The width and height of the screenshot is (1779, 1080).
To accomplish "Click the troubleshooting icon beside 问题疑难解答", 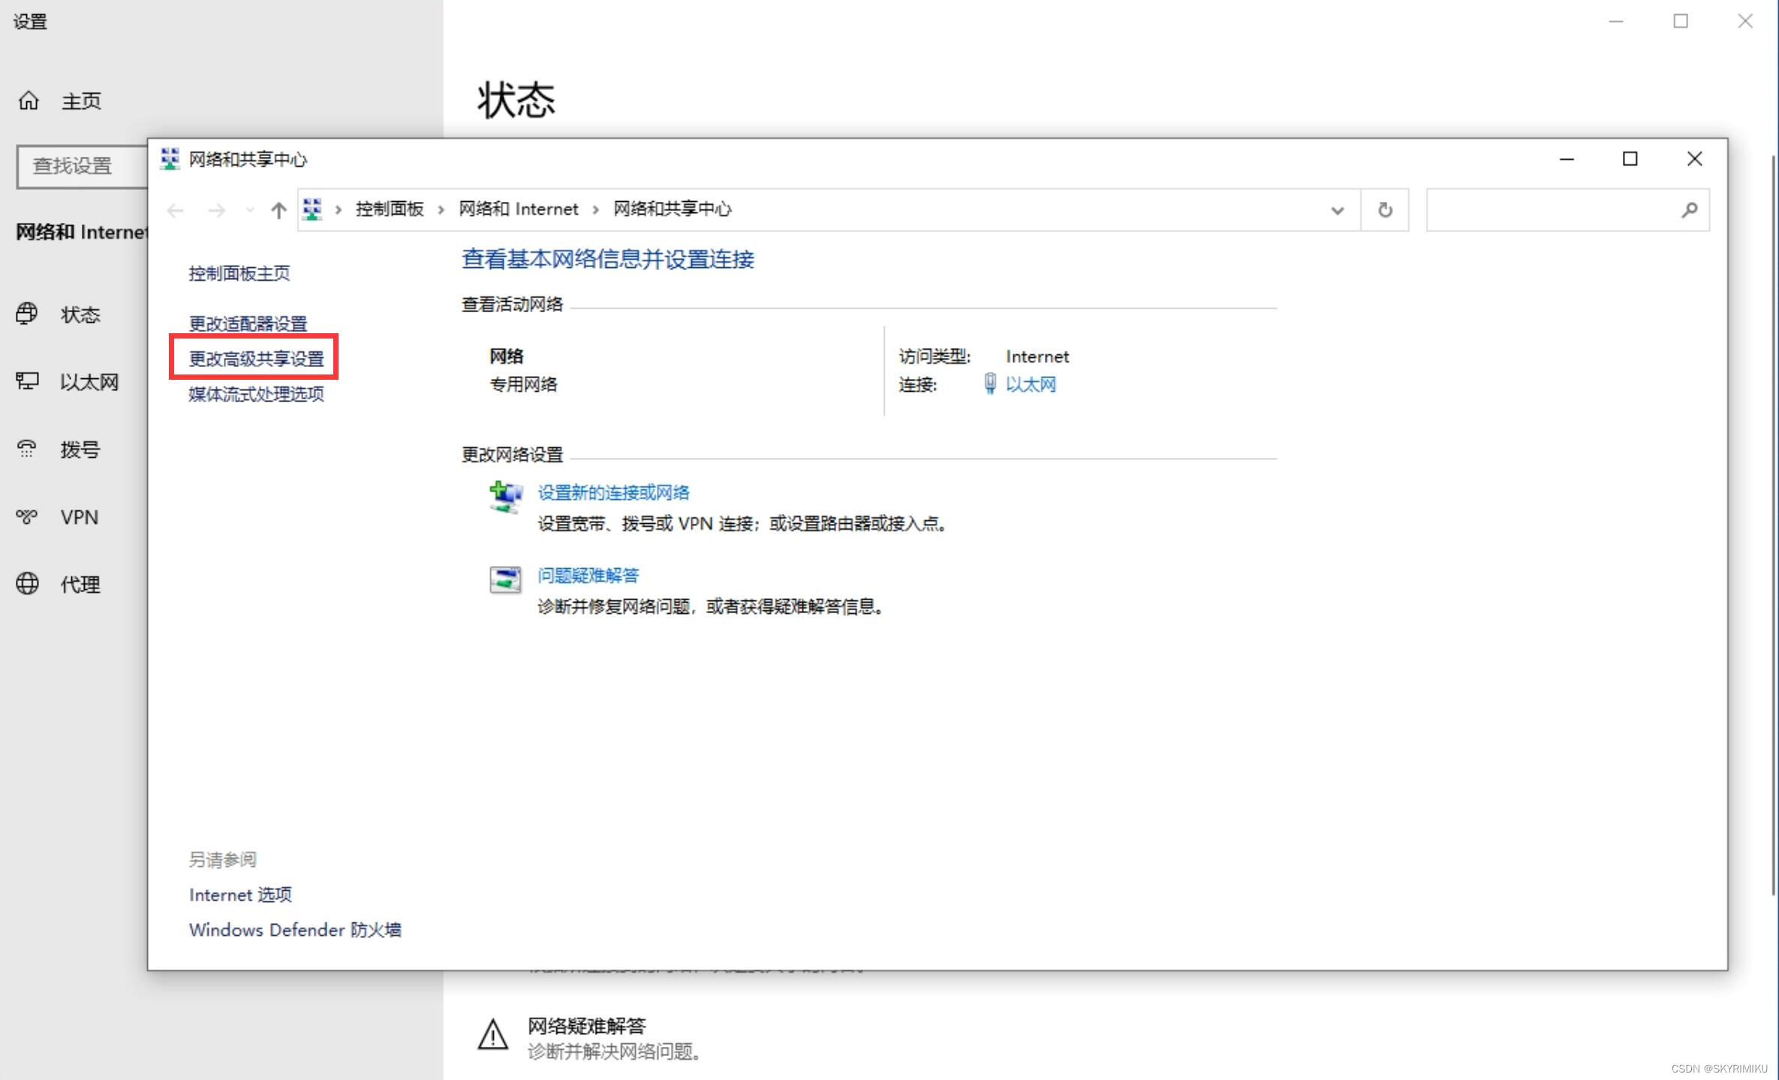I will pos(505,579).
